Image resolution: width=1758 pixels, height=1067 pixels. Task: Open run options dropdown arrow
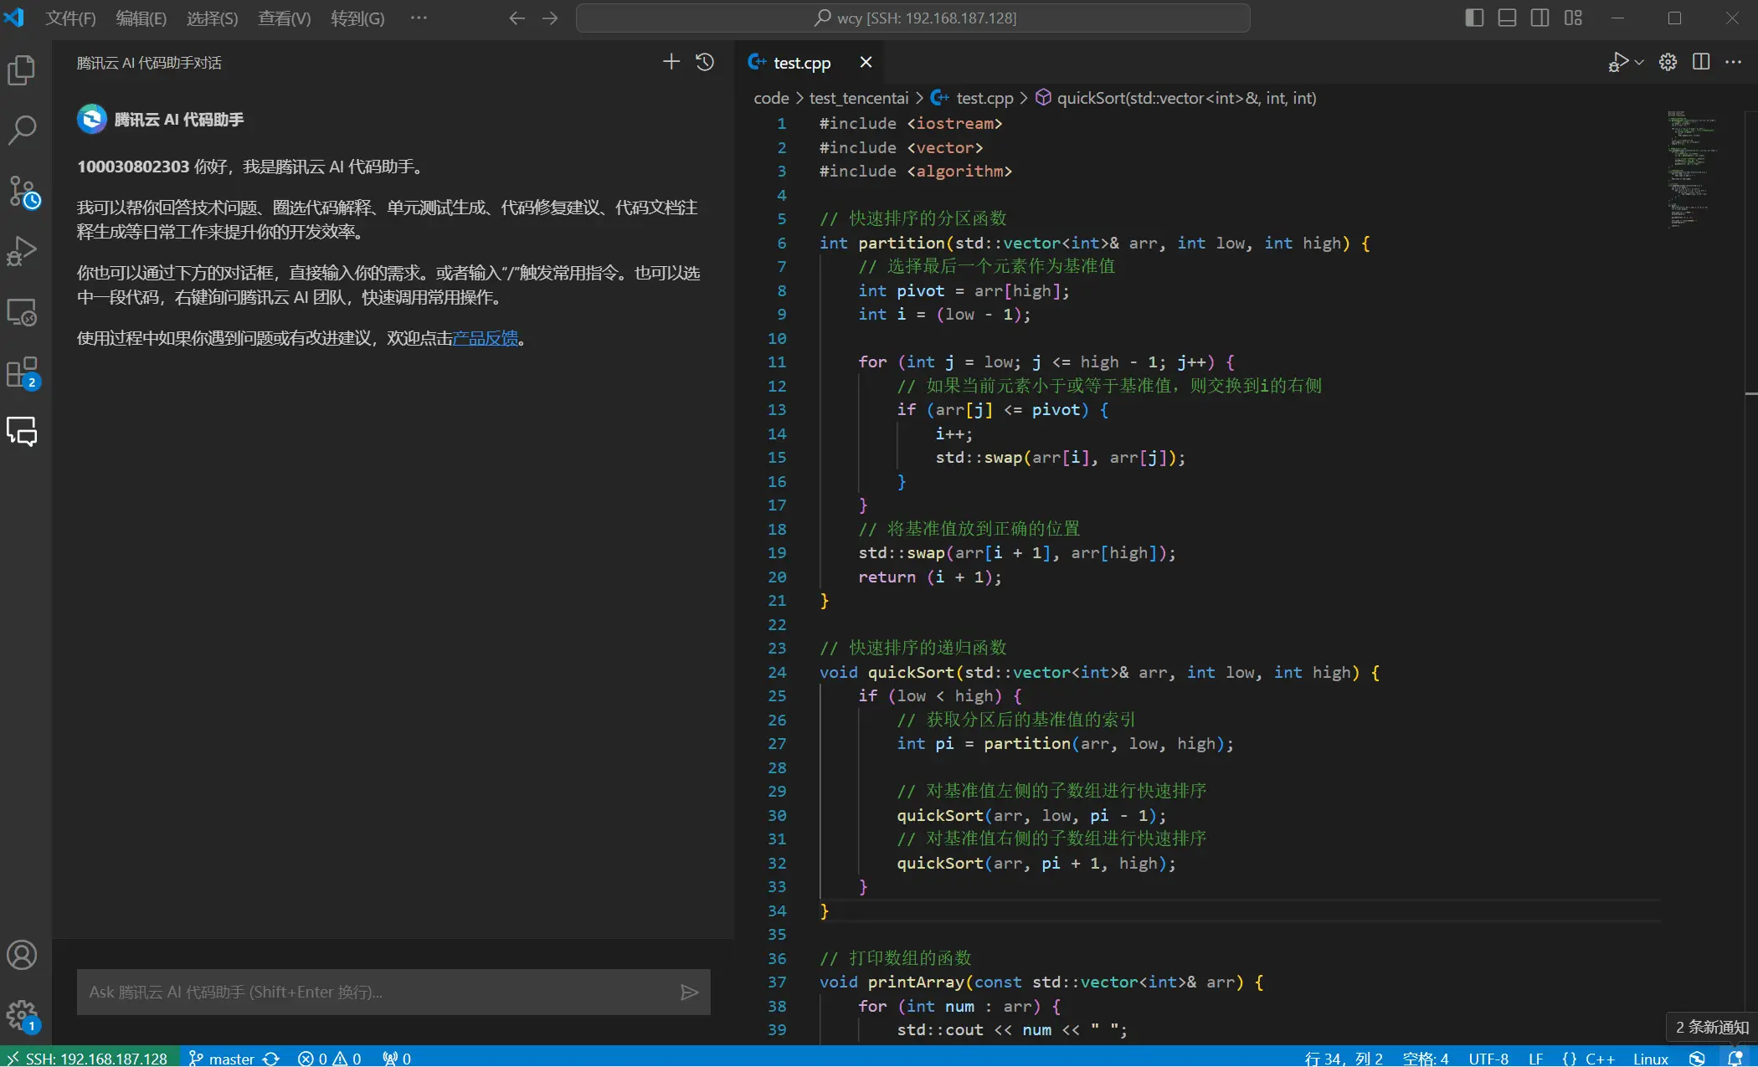(1639, 62)
